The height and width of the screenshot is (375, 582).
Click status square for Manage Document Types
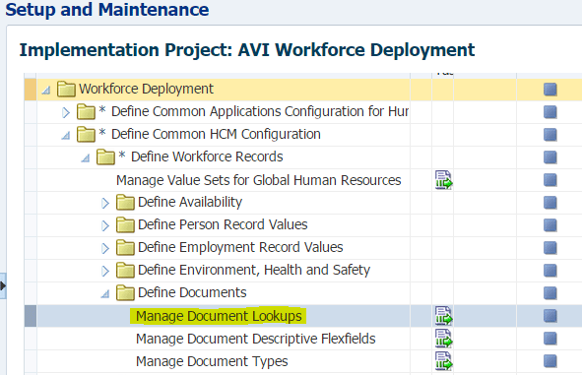point(550,361)
